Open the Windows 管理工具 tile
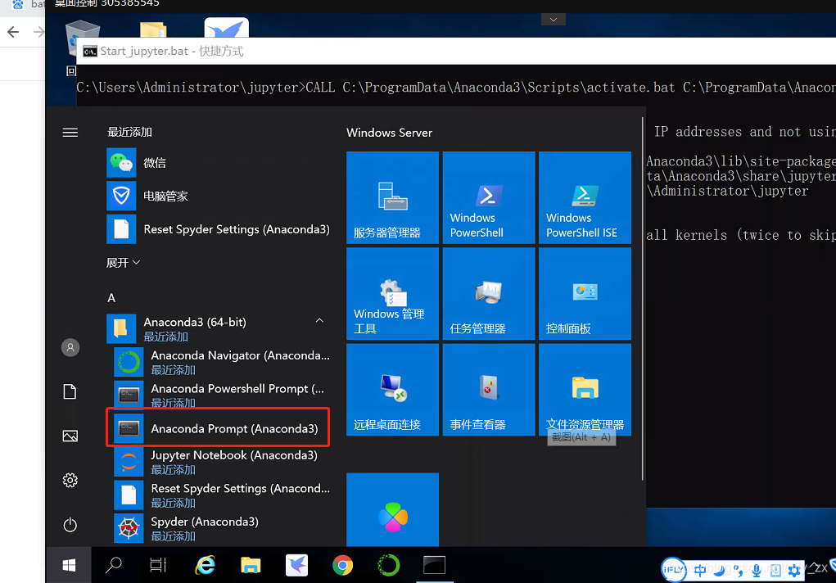836x583 pixels. (392, 293)
